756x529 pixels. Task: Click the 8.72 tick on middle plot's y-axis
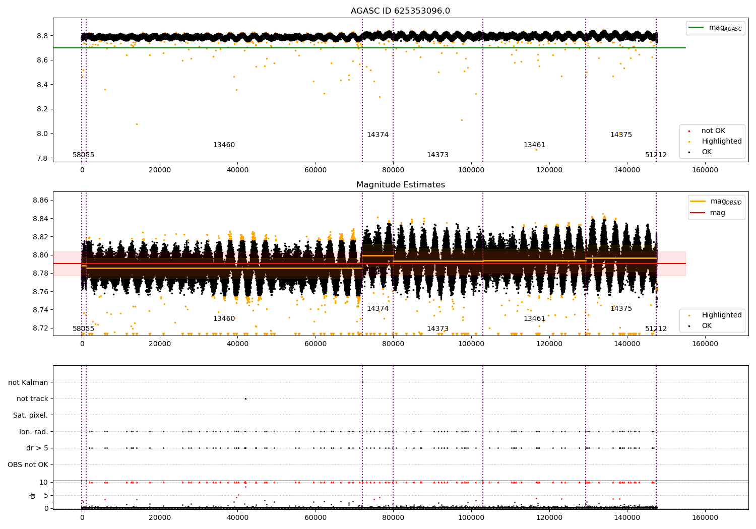tap(40, 328)
